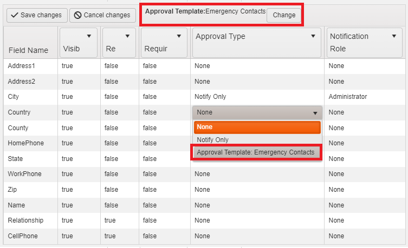The image size is (408, 248).
Task: Click Requir value false for City
Action: tap(150, 97)
